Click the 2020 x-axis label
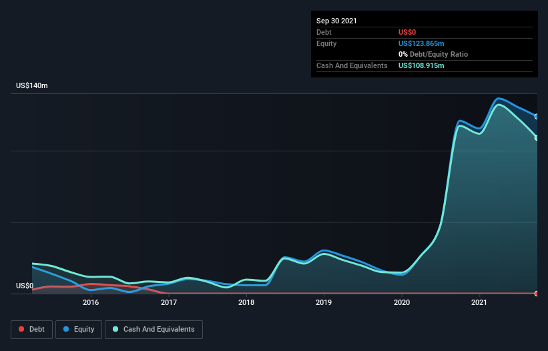 (402, 302)
